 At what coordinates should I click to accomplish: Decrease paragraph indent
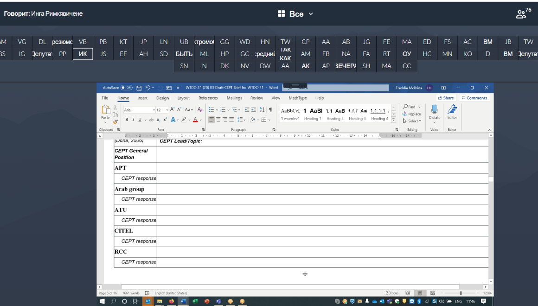click(247, 110)
